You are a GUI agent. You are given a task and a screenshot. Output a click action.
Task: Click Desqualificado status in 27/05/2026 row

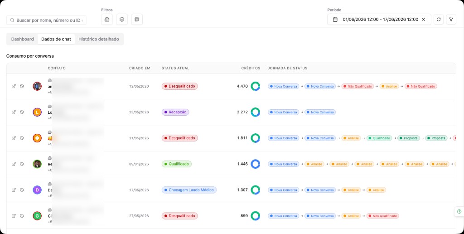179,216
